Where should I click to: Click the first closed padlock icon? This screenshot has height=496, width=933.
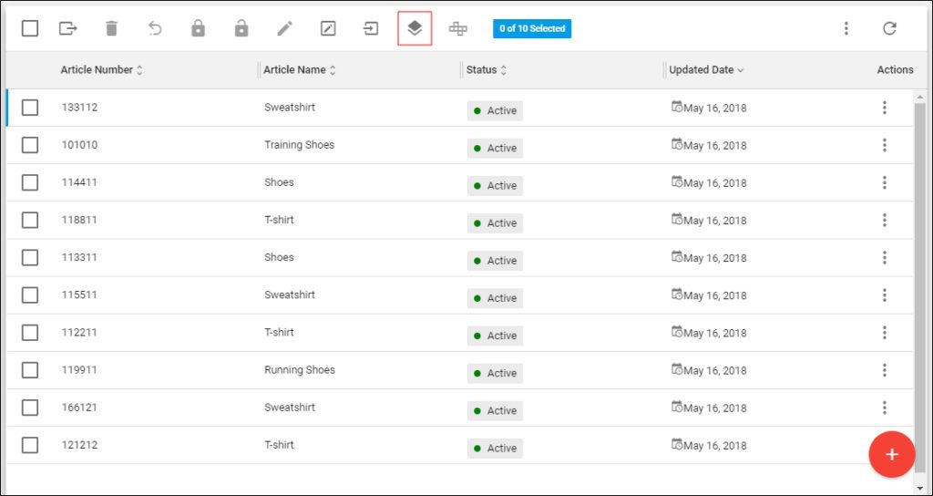pyautogui.click(x=198, y=28)
